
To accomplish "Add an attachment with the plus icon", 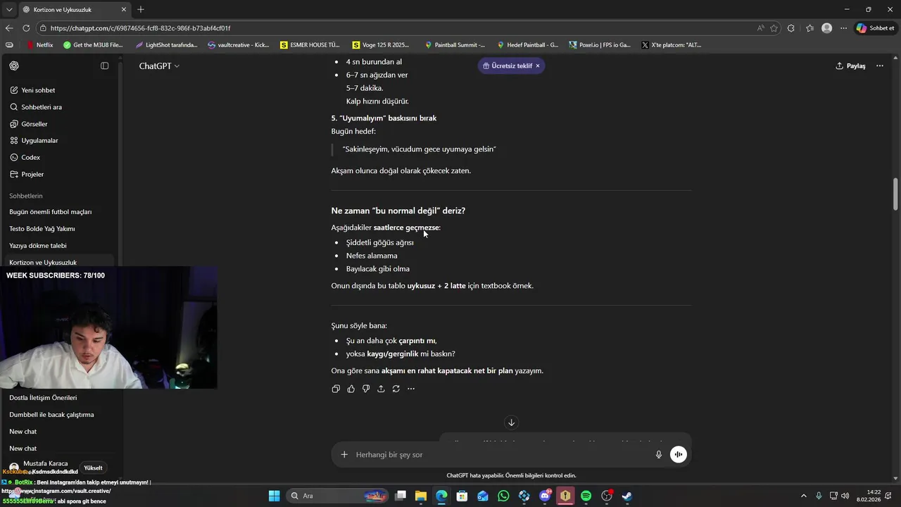I will click(344, 455).
